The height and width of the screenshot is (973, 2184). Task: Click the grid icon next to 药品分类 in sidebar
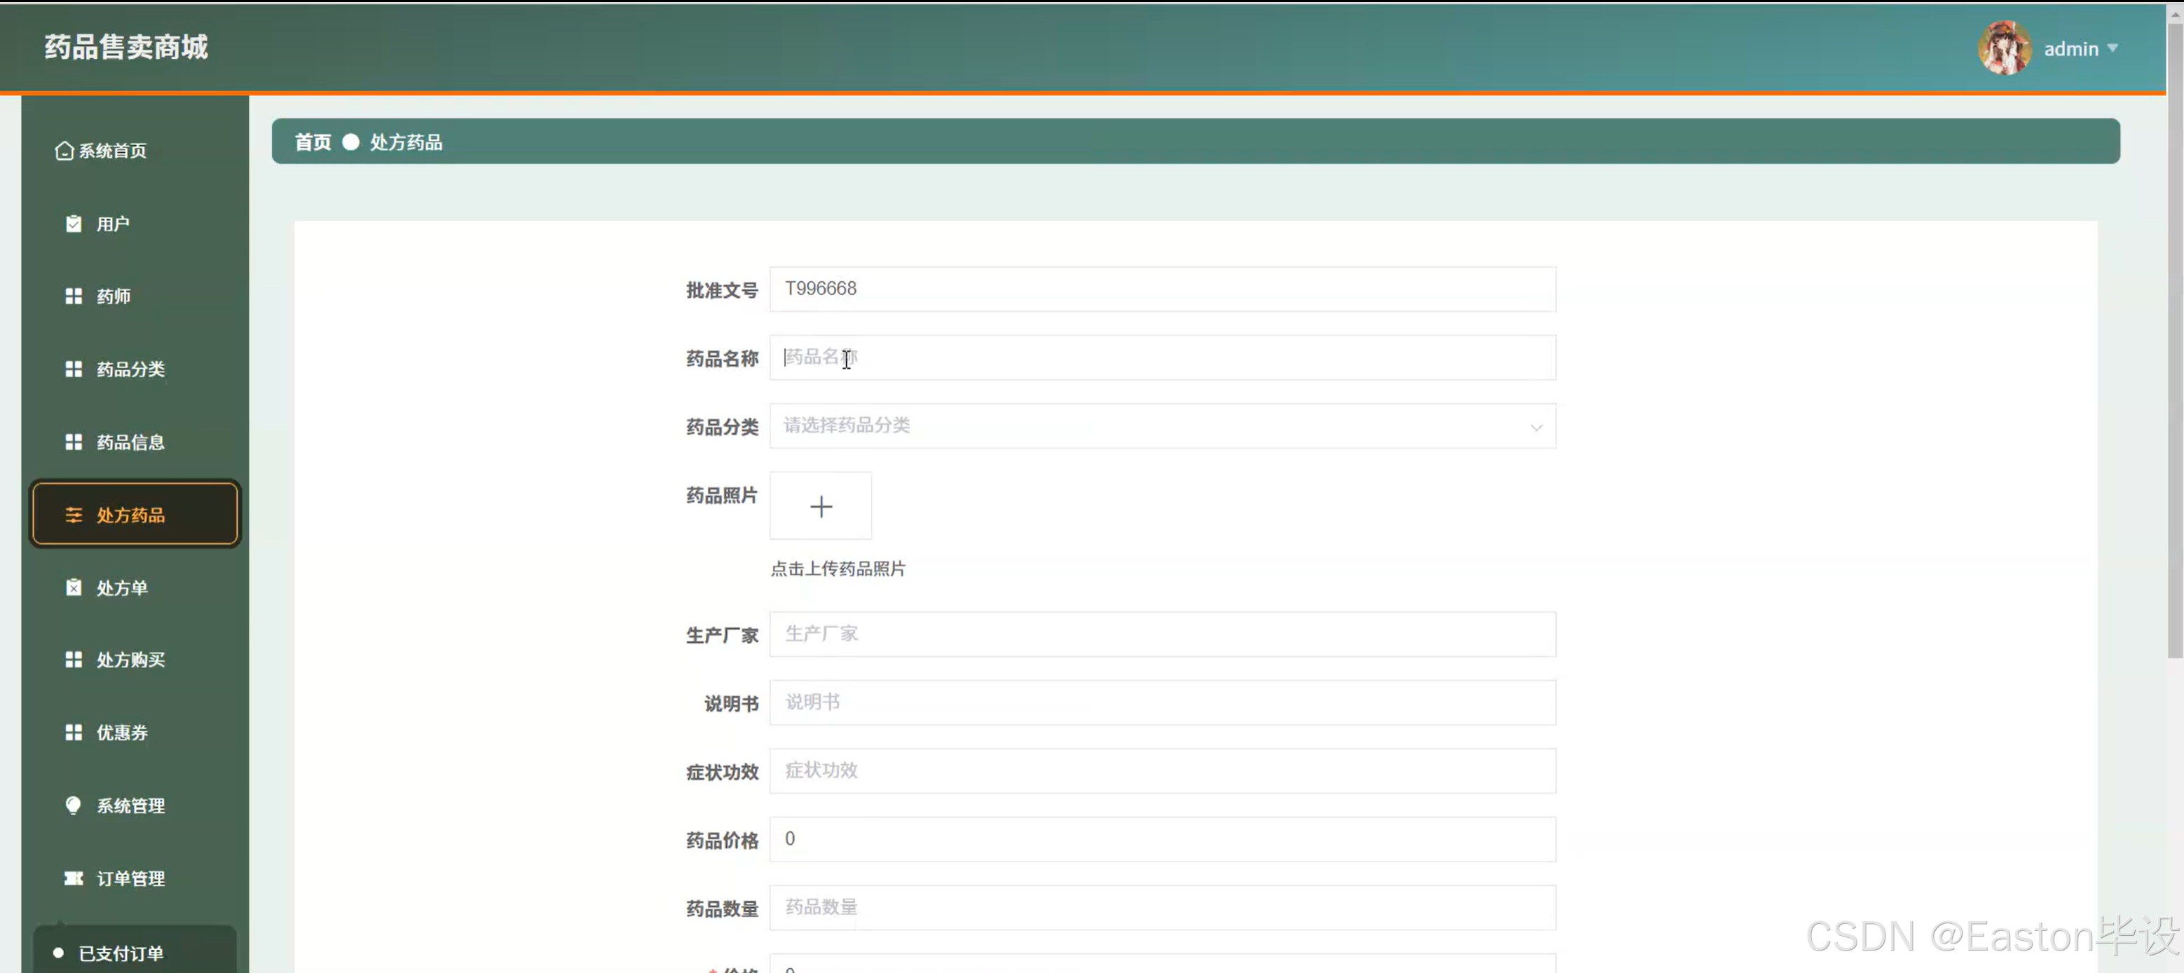[x=74, y=370]
